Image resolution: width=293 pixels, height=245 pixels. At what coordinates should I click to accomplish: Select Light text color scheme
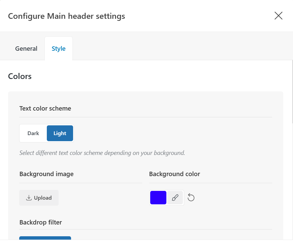(60, 133)
